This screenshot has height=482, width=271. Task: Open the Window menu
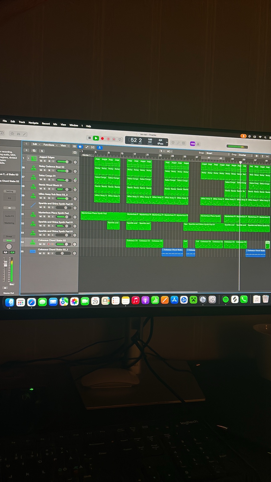(x=74, y=125)
